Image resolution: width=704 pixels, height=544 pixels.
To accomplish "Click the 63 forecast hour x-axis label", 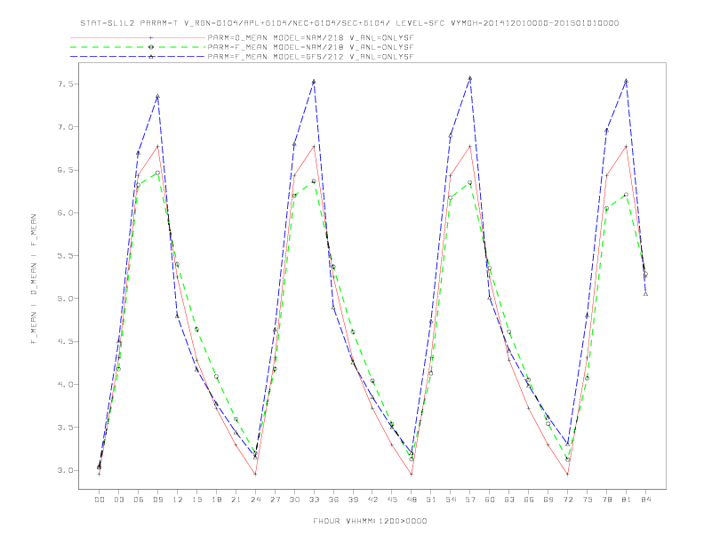I will click(x=509, y=500).
